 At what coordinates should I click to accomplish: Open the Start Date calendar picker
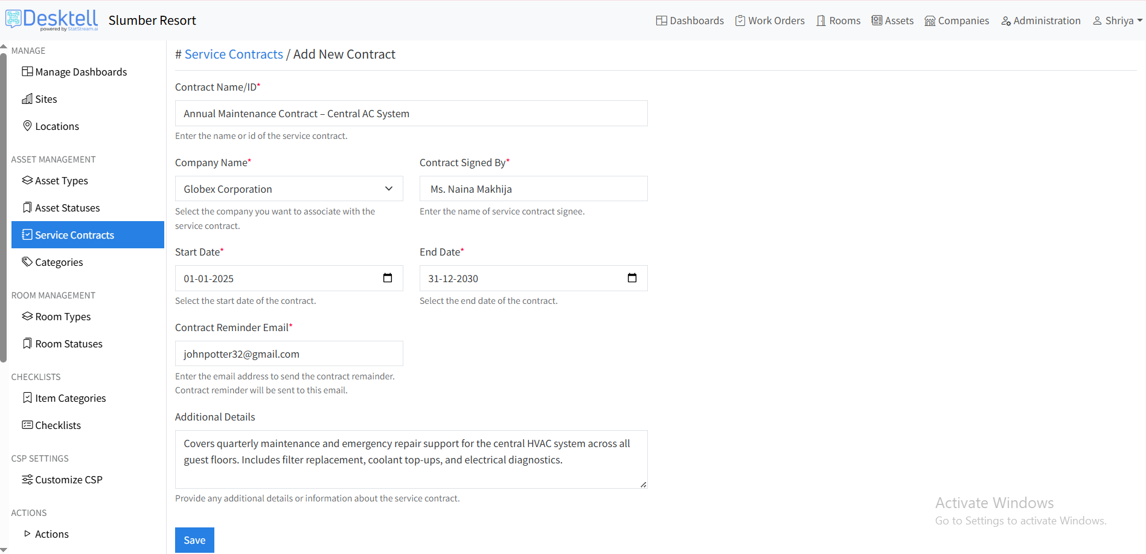pyautogui.click(x=387, y=278)
